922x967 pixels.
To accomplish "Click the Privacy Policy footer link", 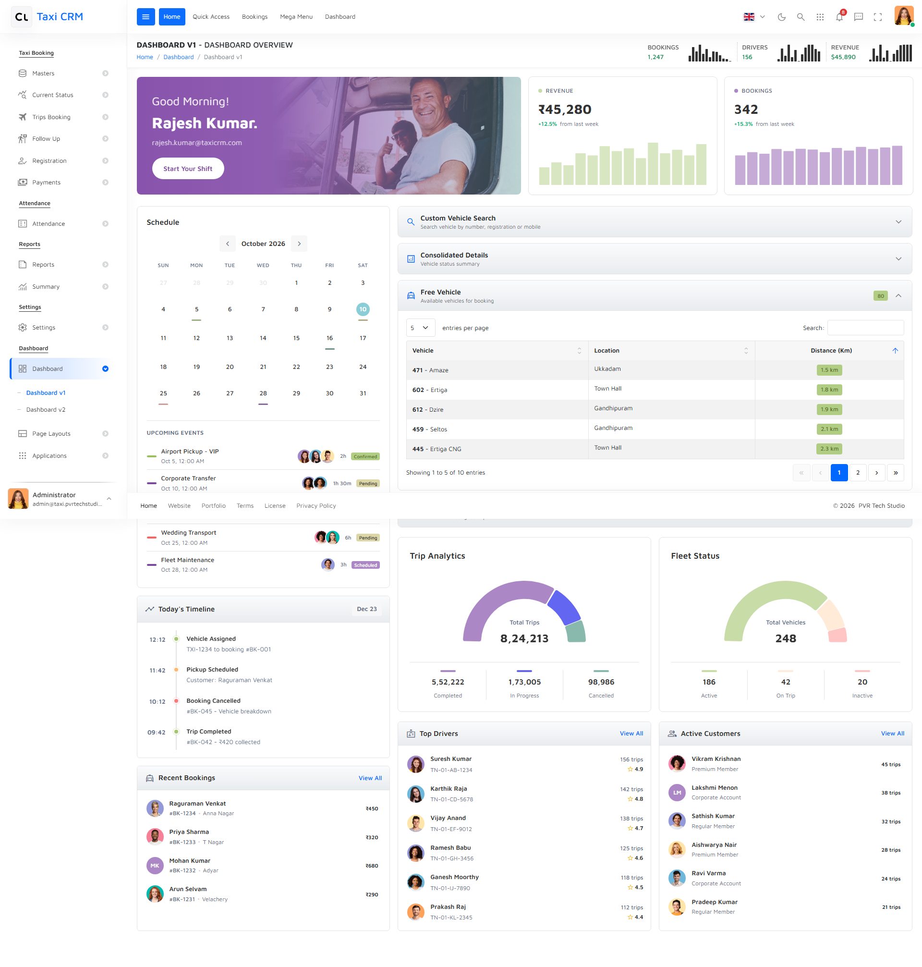I will tap(316, 506).
